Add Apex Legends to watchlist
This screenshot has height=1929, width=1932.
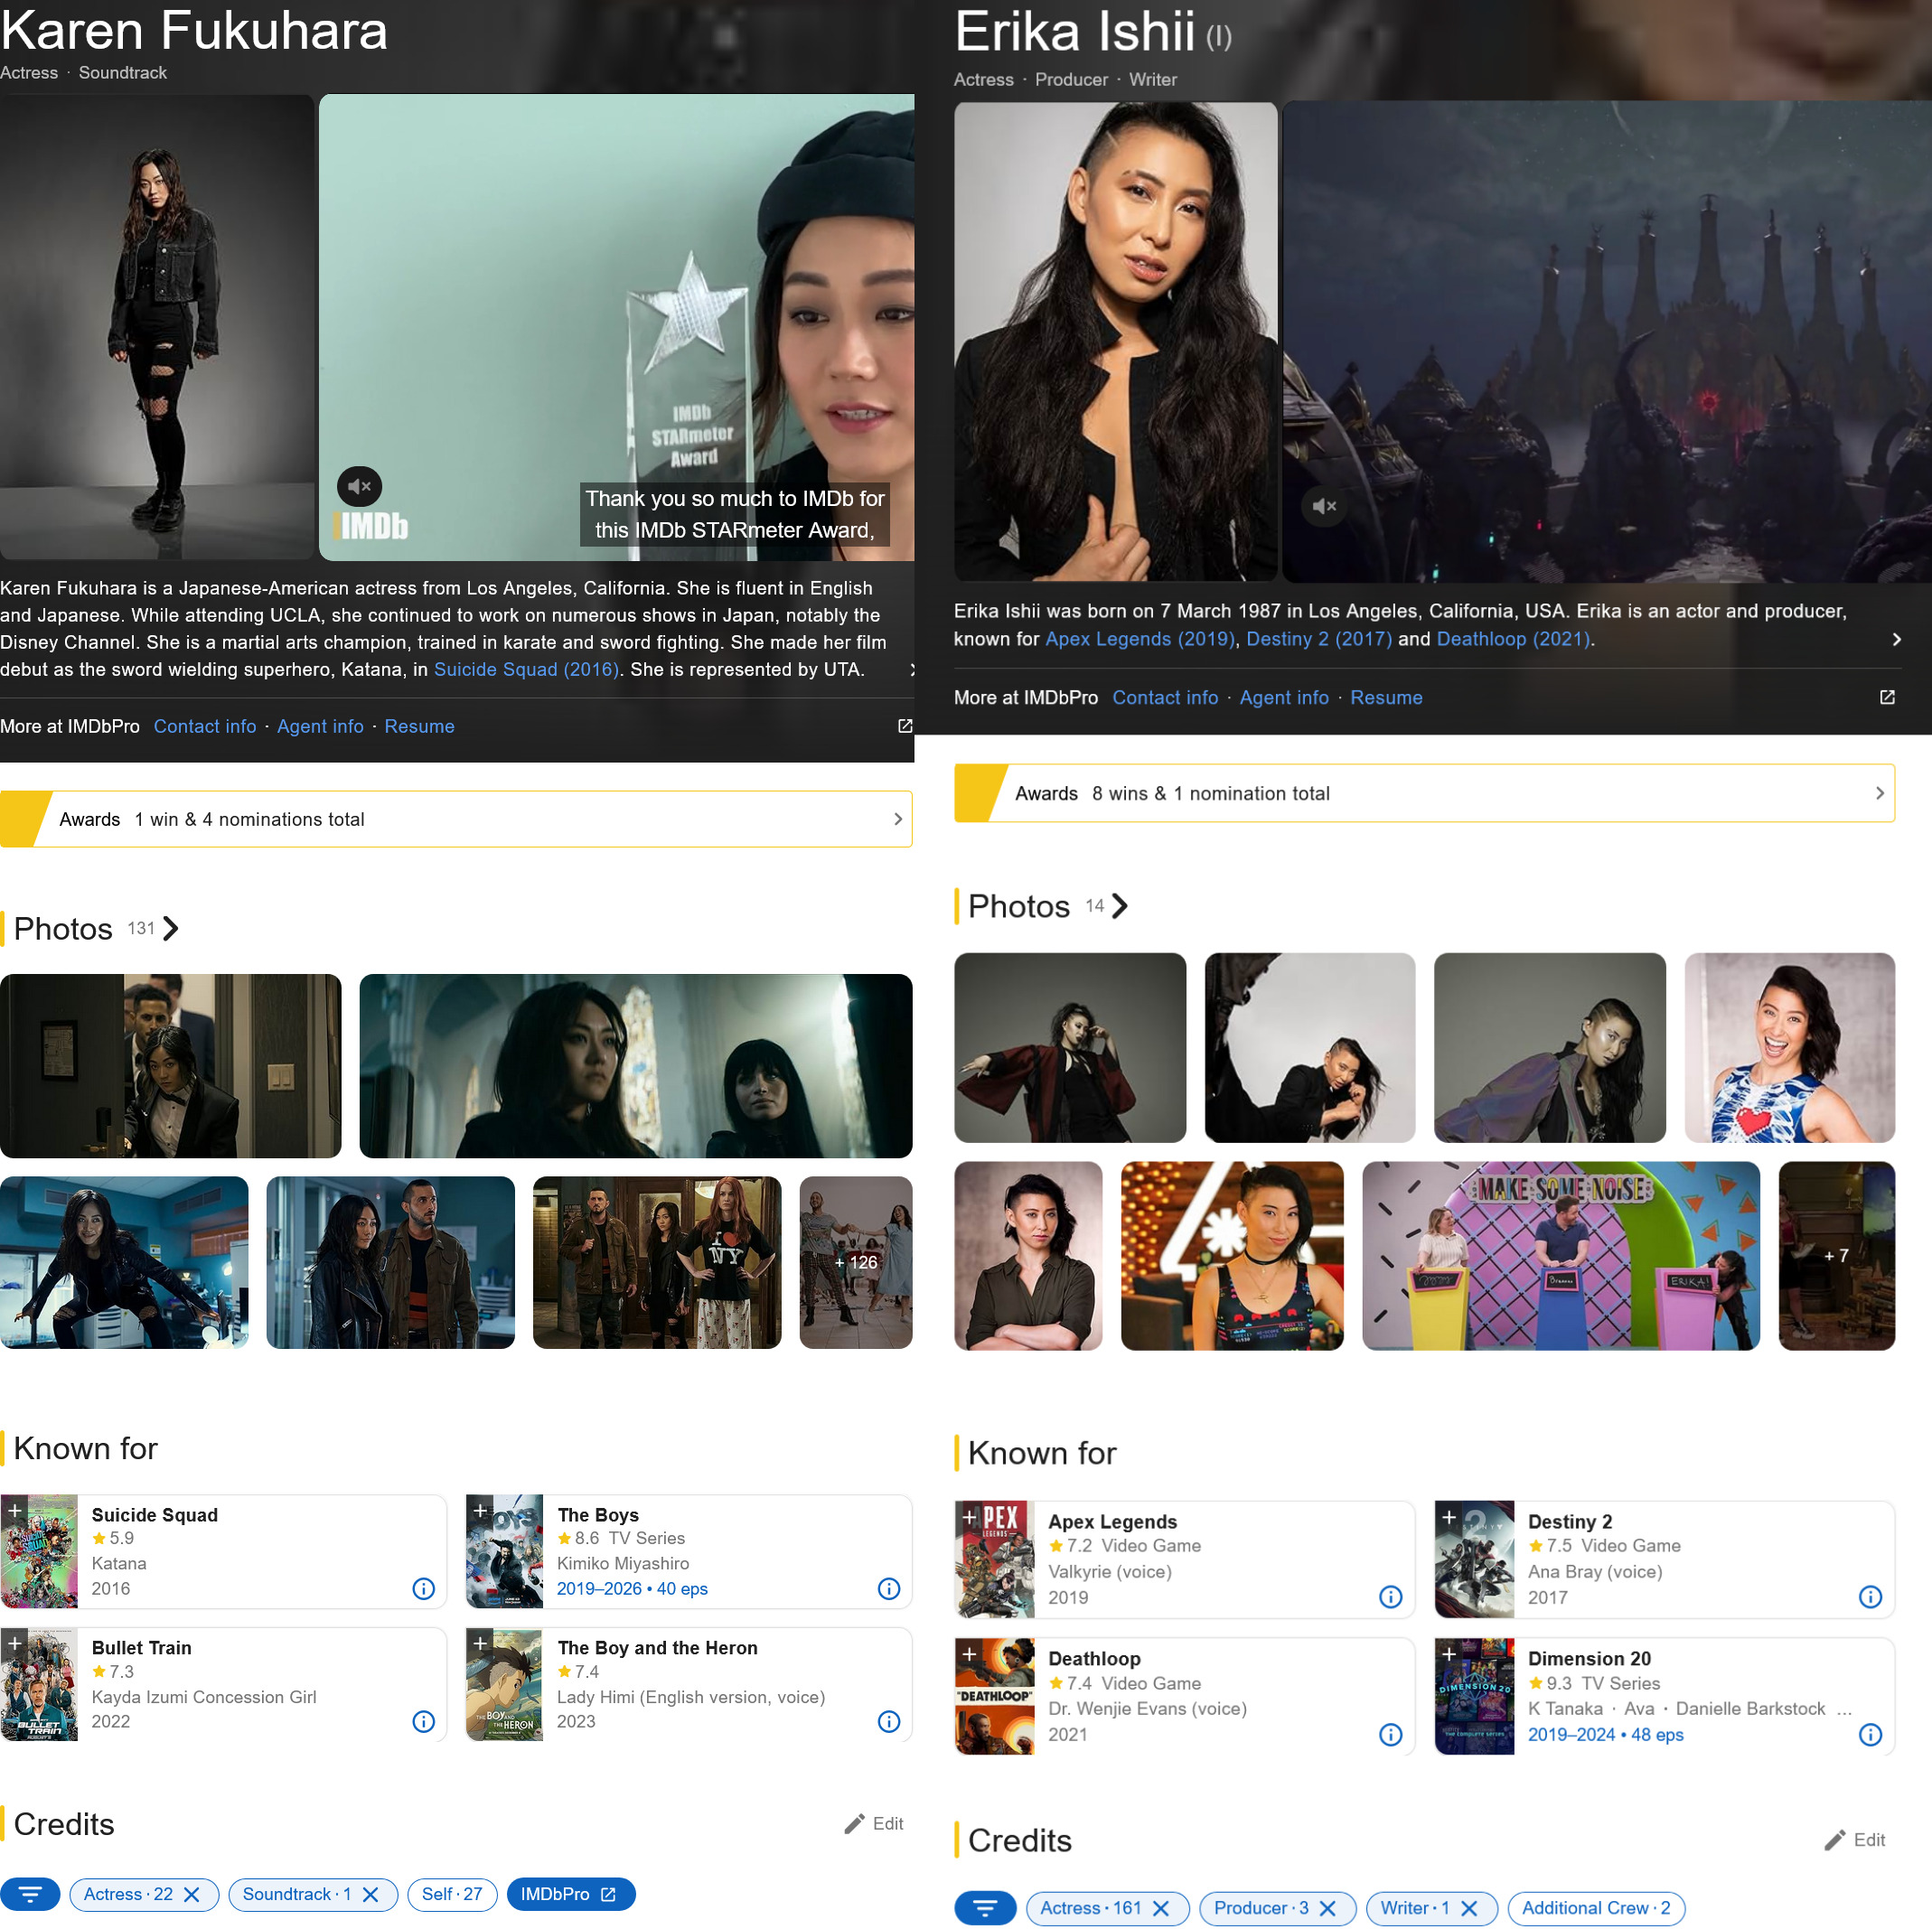[969, 1516]
